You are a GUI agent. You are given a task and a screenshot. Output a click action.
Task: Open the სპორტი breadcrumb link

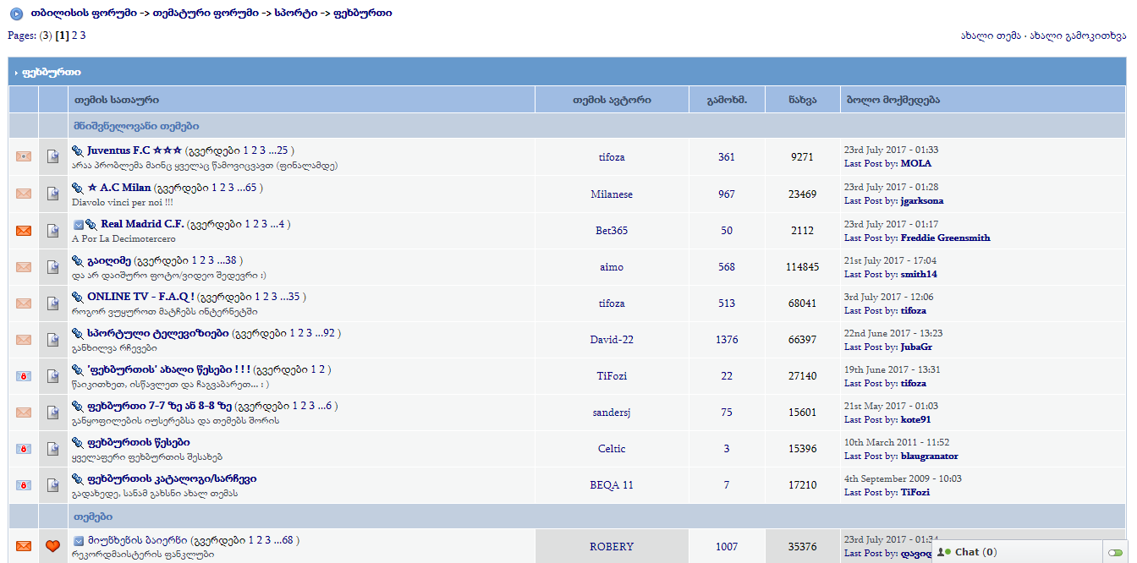click(x=295, y=14)
